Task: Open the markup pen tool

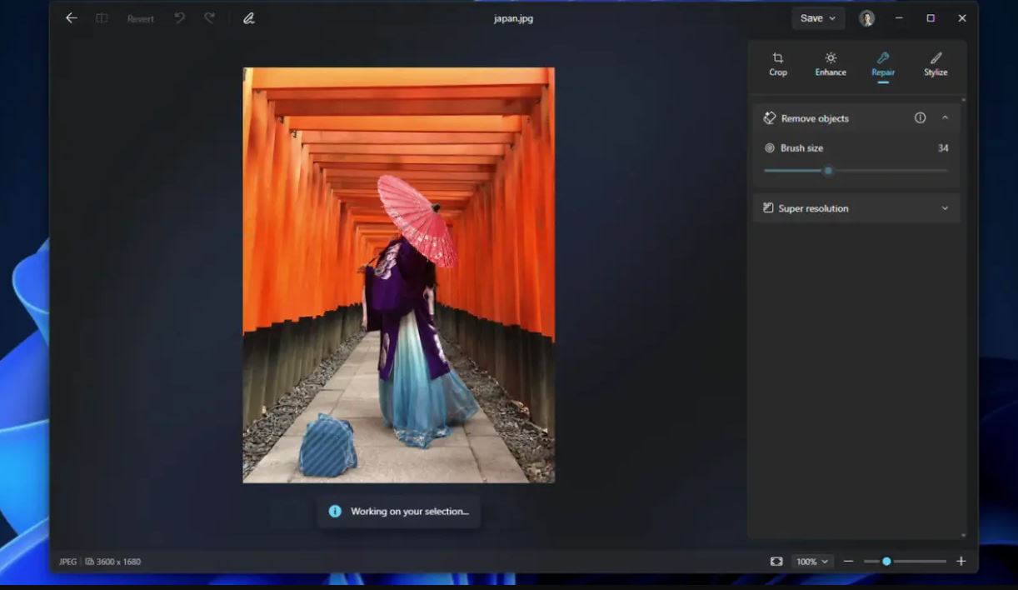Action: (x=249, y=17)
